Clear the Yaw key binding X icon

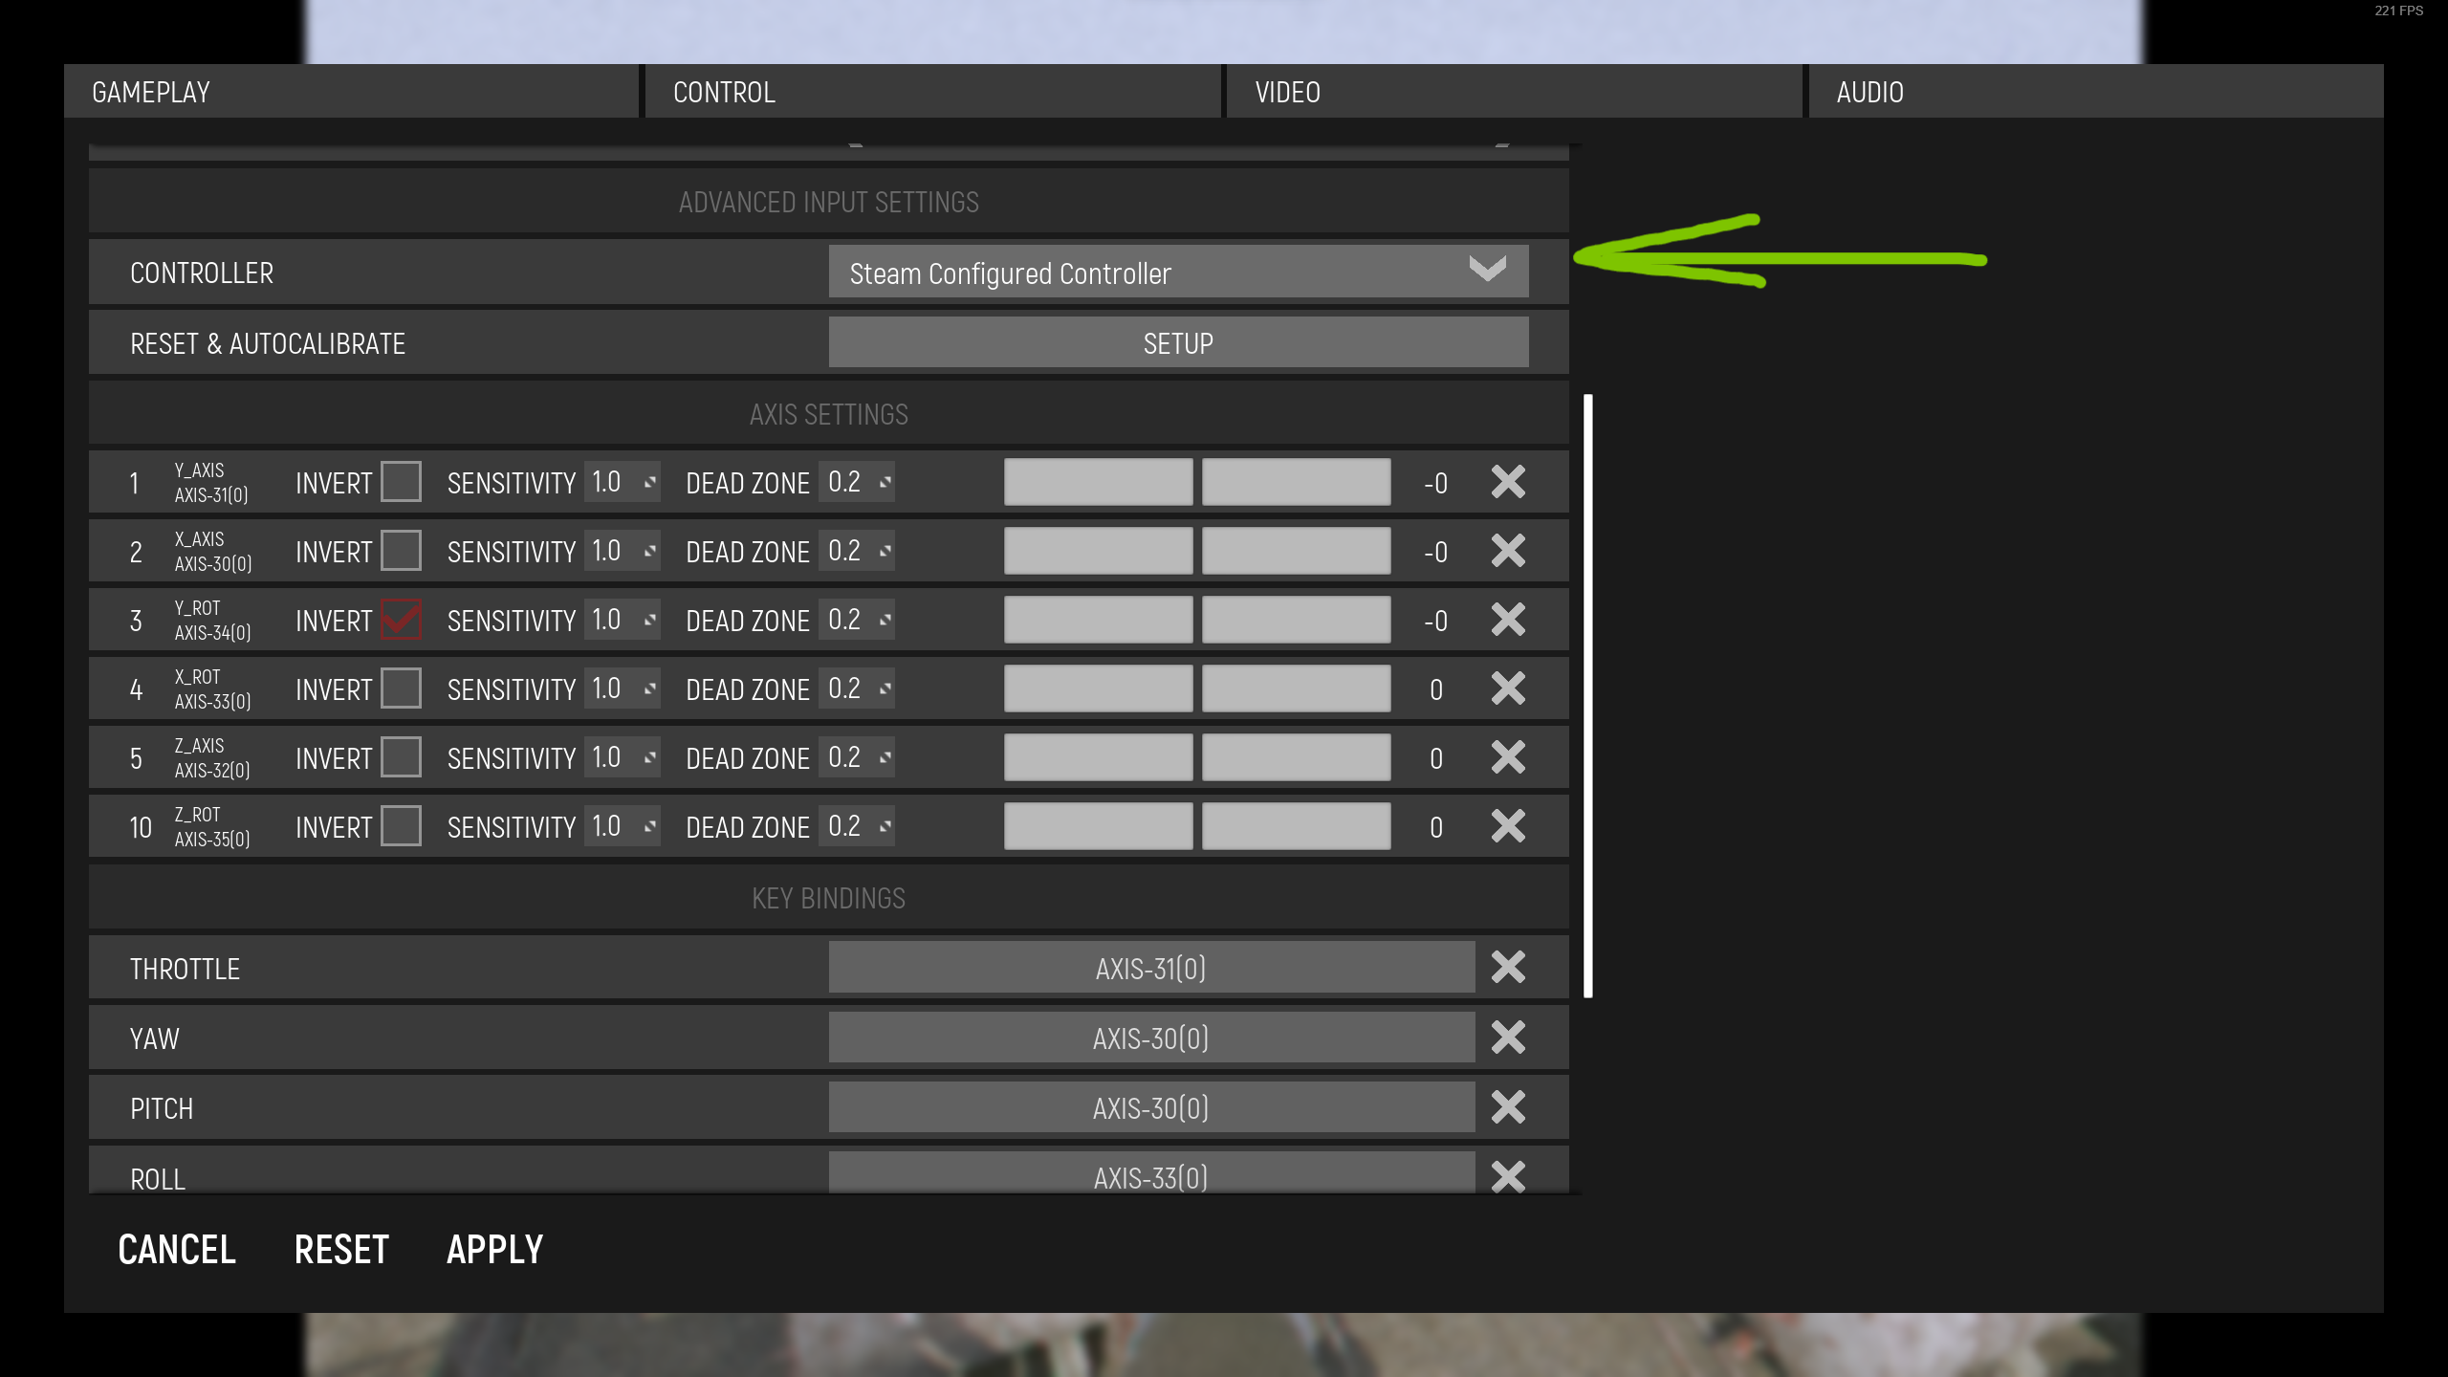(x=1508, y=1038)
